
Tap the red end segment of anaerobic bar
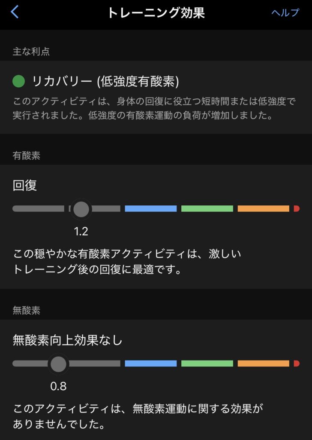296,364
